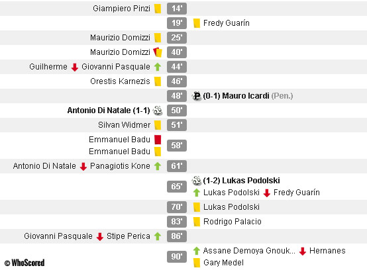The height and width of the screenshot is (270, 367).
Task: Open Panagiotis Kone player name link
Action: [120, 166]
